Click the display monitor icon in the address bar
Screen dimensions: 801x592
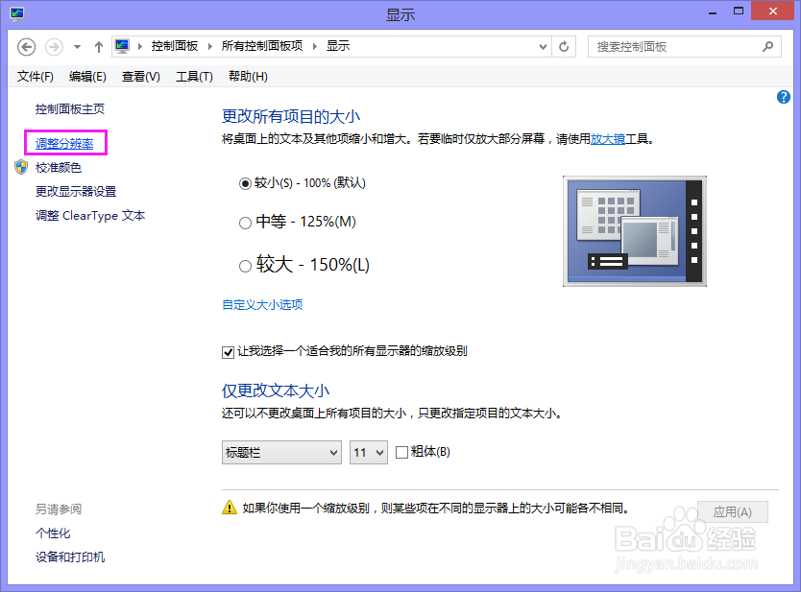click(x=121, y=45)
